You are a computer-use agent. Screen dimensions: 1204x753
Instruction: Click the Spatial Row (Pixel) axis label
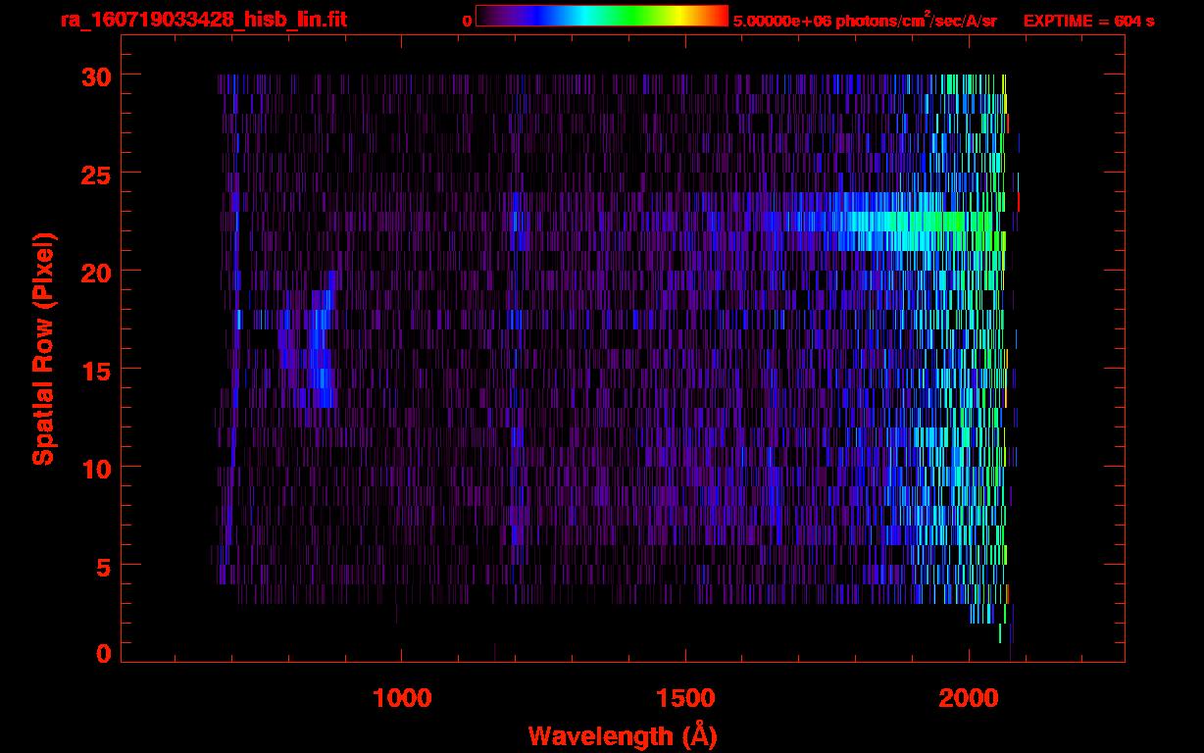pos(43,349)
